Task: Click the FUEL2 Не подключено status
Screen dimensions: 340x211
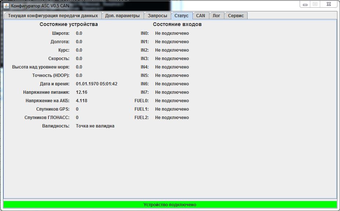Action: [172, 118]
